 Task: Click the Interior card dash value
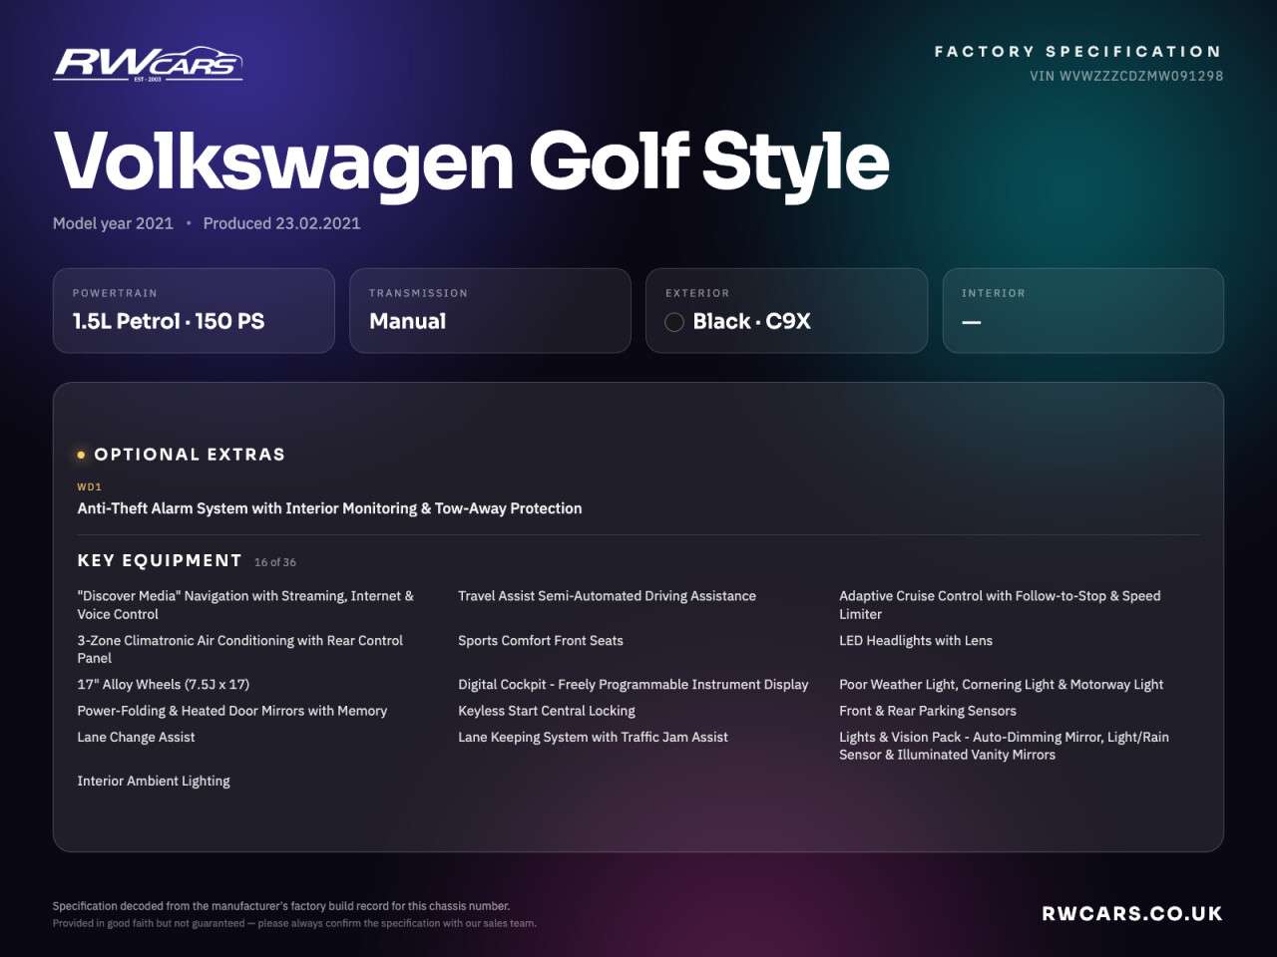point(971,322)
